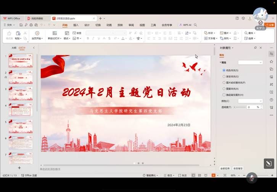Click the star icon in right sidebar
Image resolution: width=277 pixels, height=192 pixels.
pyautogui.click(x=271, y=62)
